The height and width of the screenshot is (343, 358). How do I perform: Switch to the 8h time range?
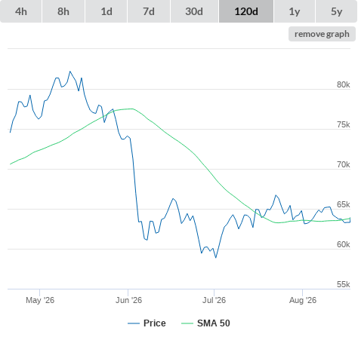(x=63, y=11)
